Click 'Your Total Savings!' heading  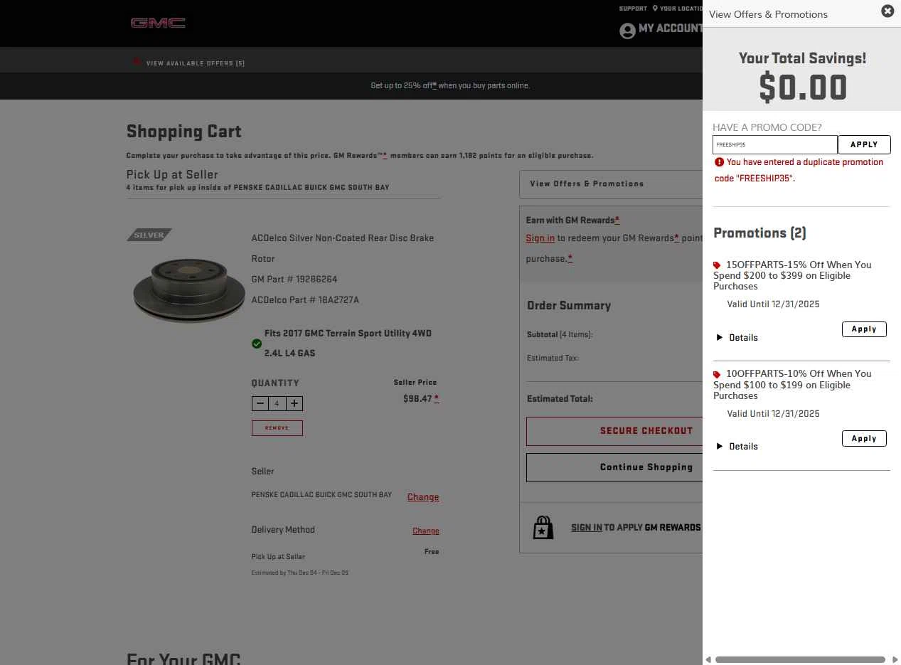coord(802,58)
